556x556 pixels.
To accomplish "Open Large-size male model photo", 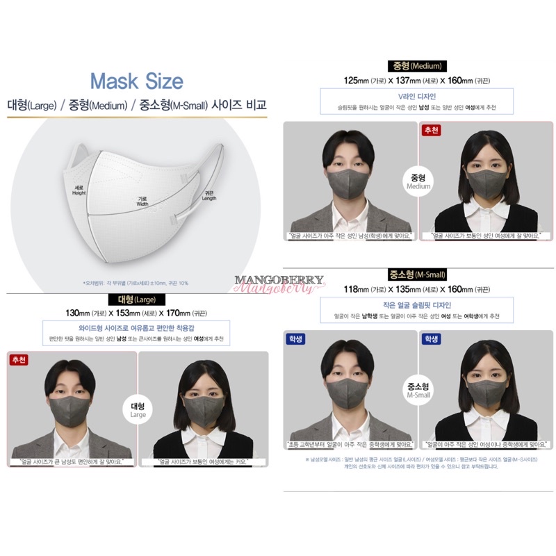I will tap(72, 409).
